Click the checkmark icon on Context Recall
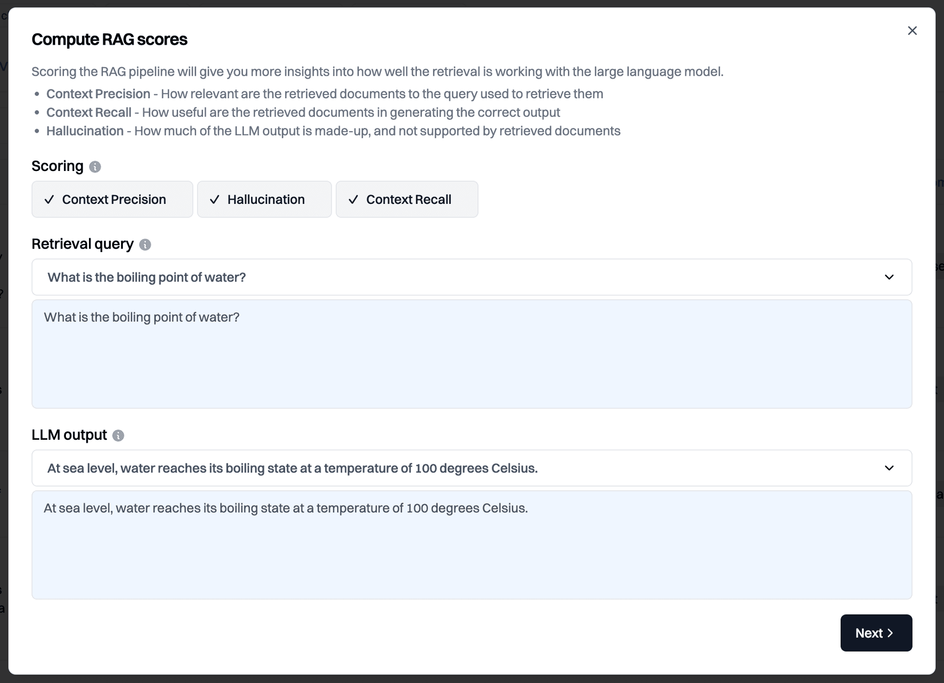 pyautogui.click(x=353, y=199)
